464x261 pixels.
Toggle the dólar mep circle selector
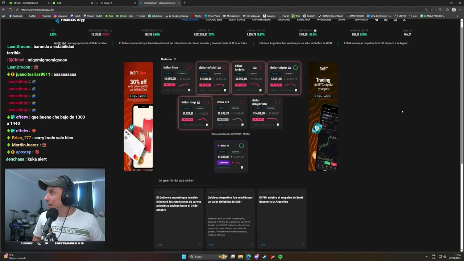206,102
